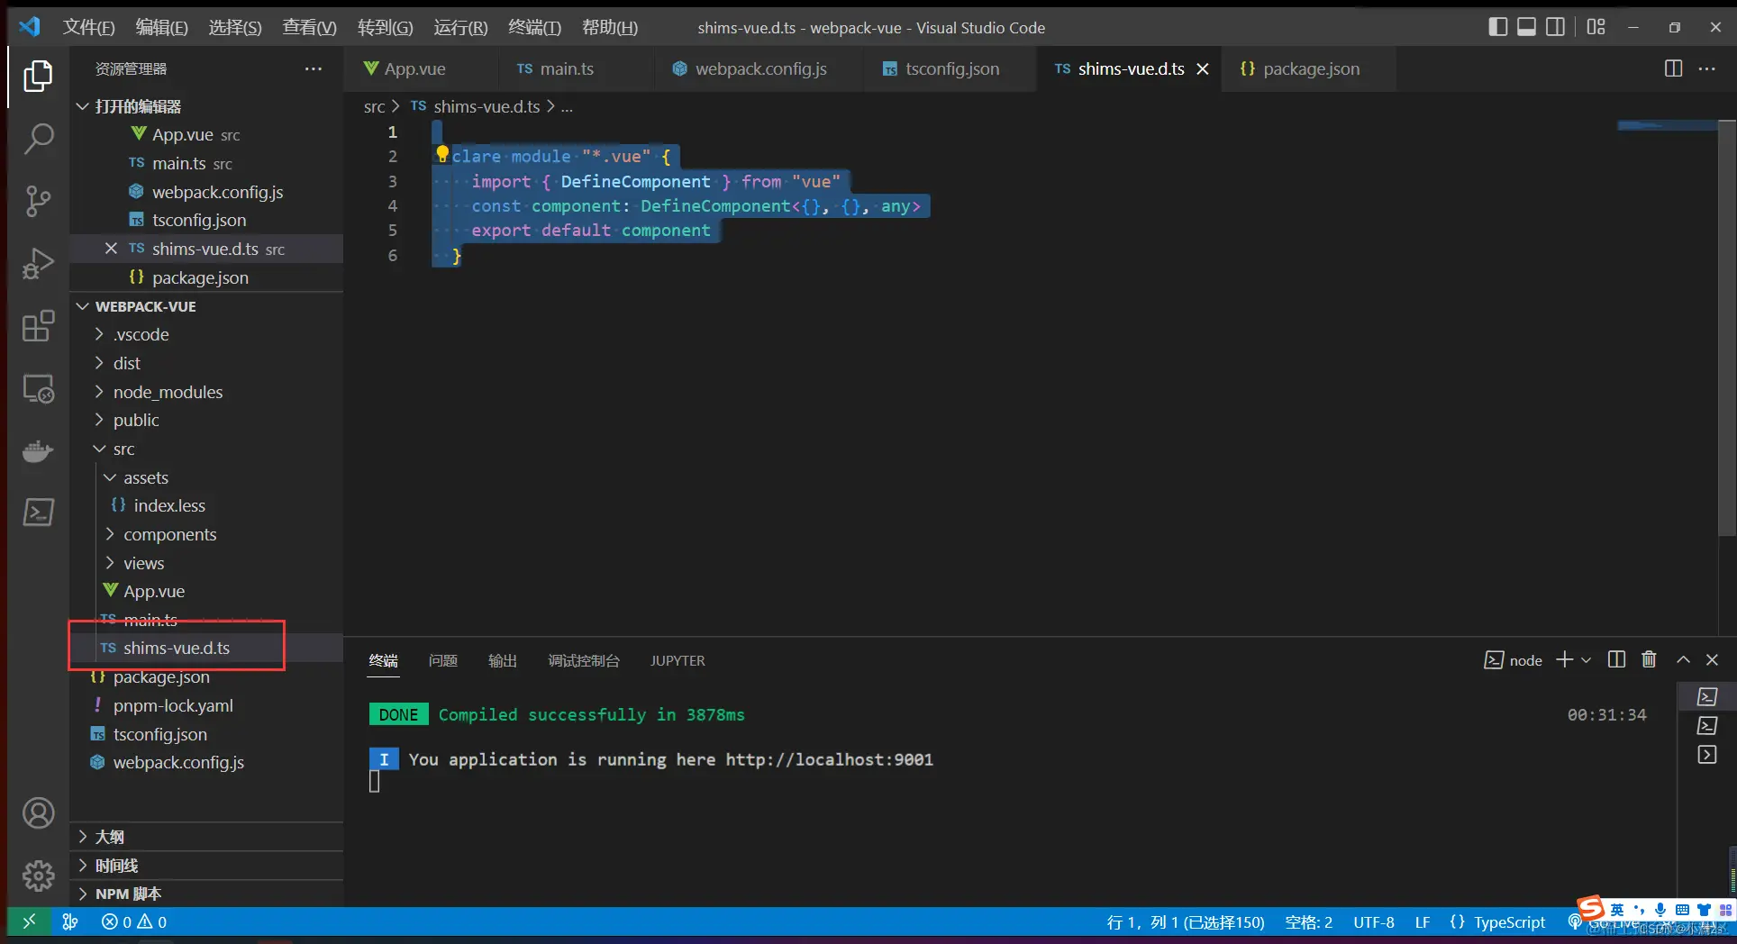Open new terminal launch profile dropdown
Image resolution: width=1737 pixels, height=944 pixels.
coord(1587,660)
